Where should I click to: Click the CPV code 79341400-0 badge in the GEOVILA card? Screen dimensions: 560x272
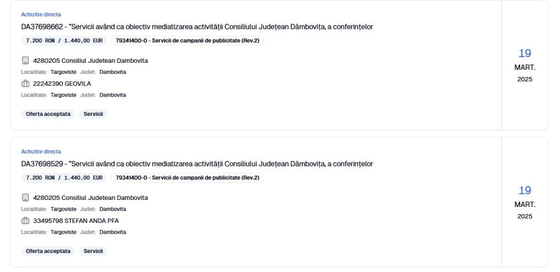click(187, 40)
